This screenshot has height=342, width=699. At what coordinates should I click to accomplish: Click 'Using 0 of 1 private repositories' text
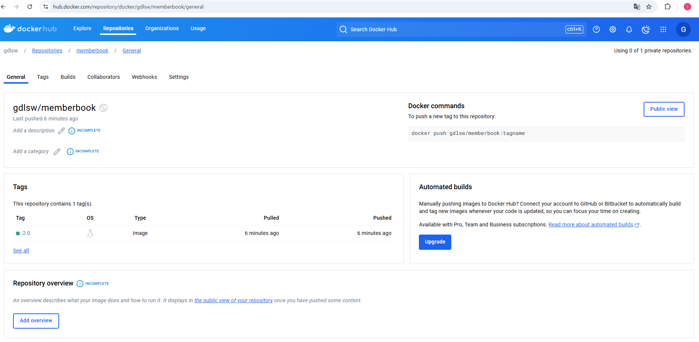pos(653,51)
